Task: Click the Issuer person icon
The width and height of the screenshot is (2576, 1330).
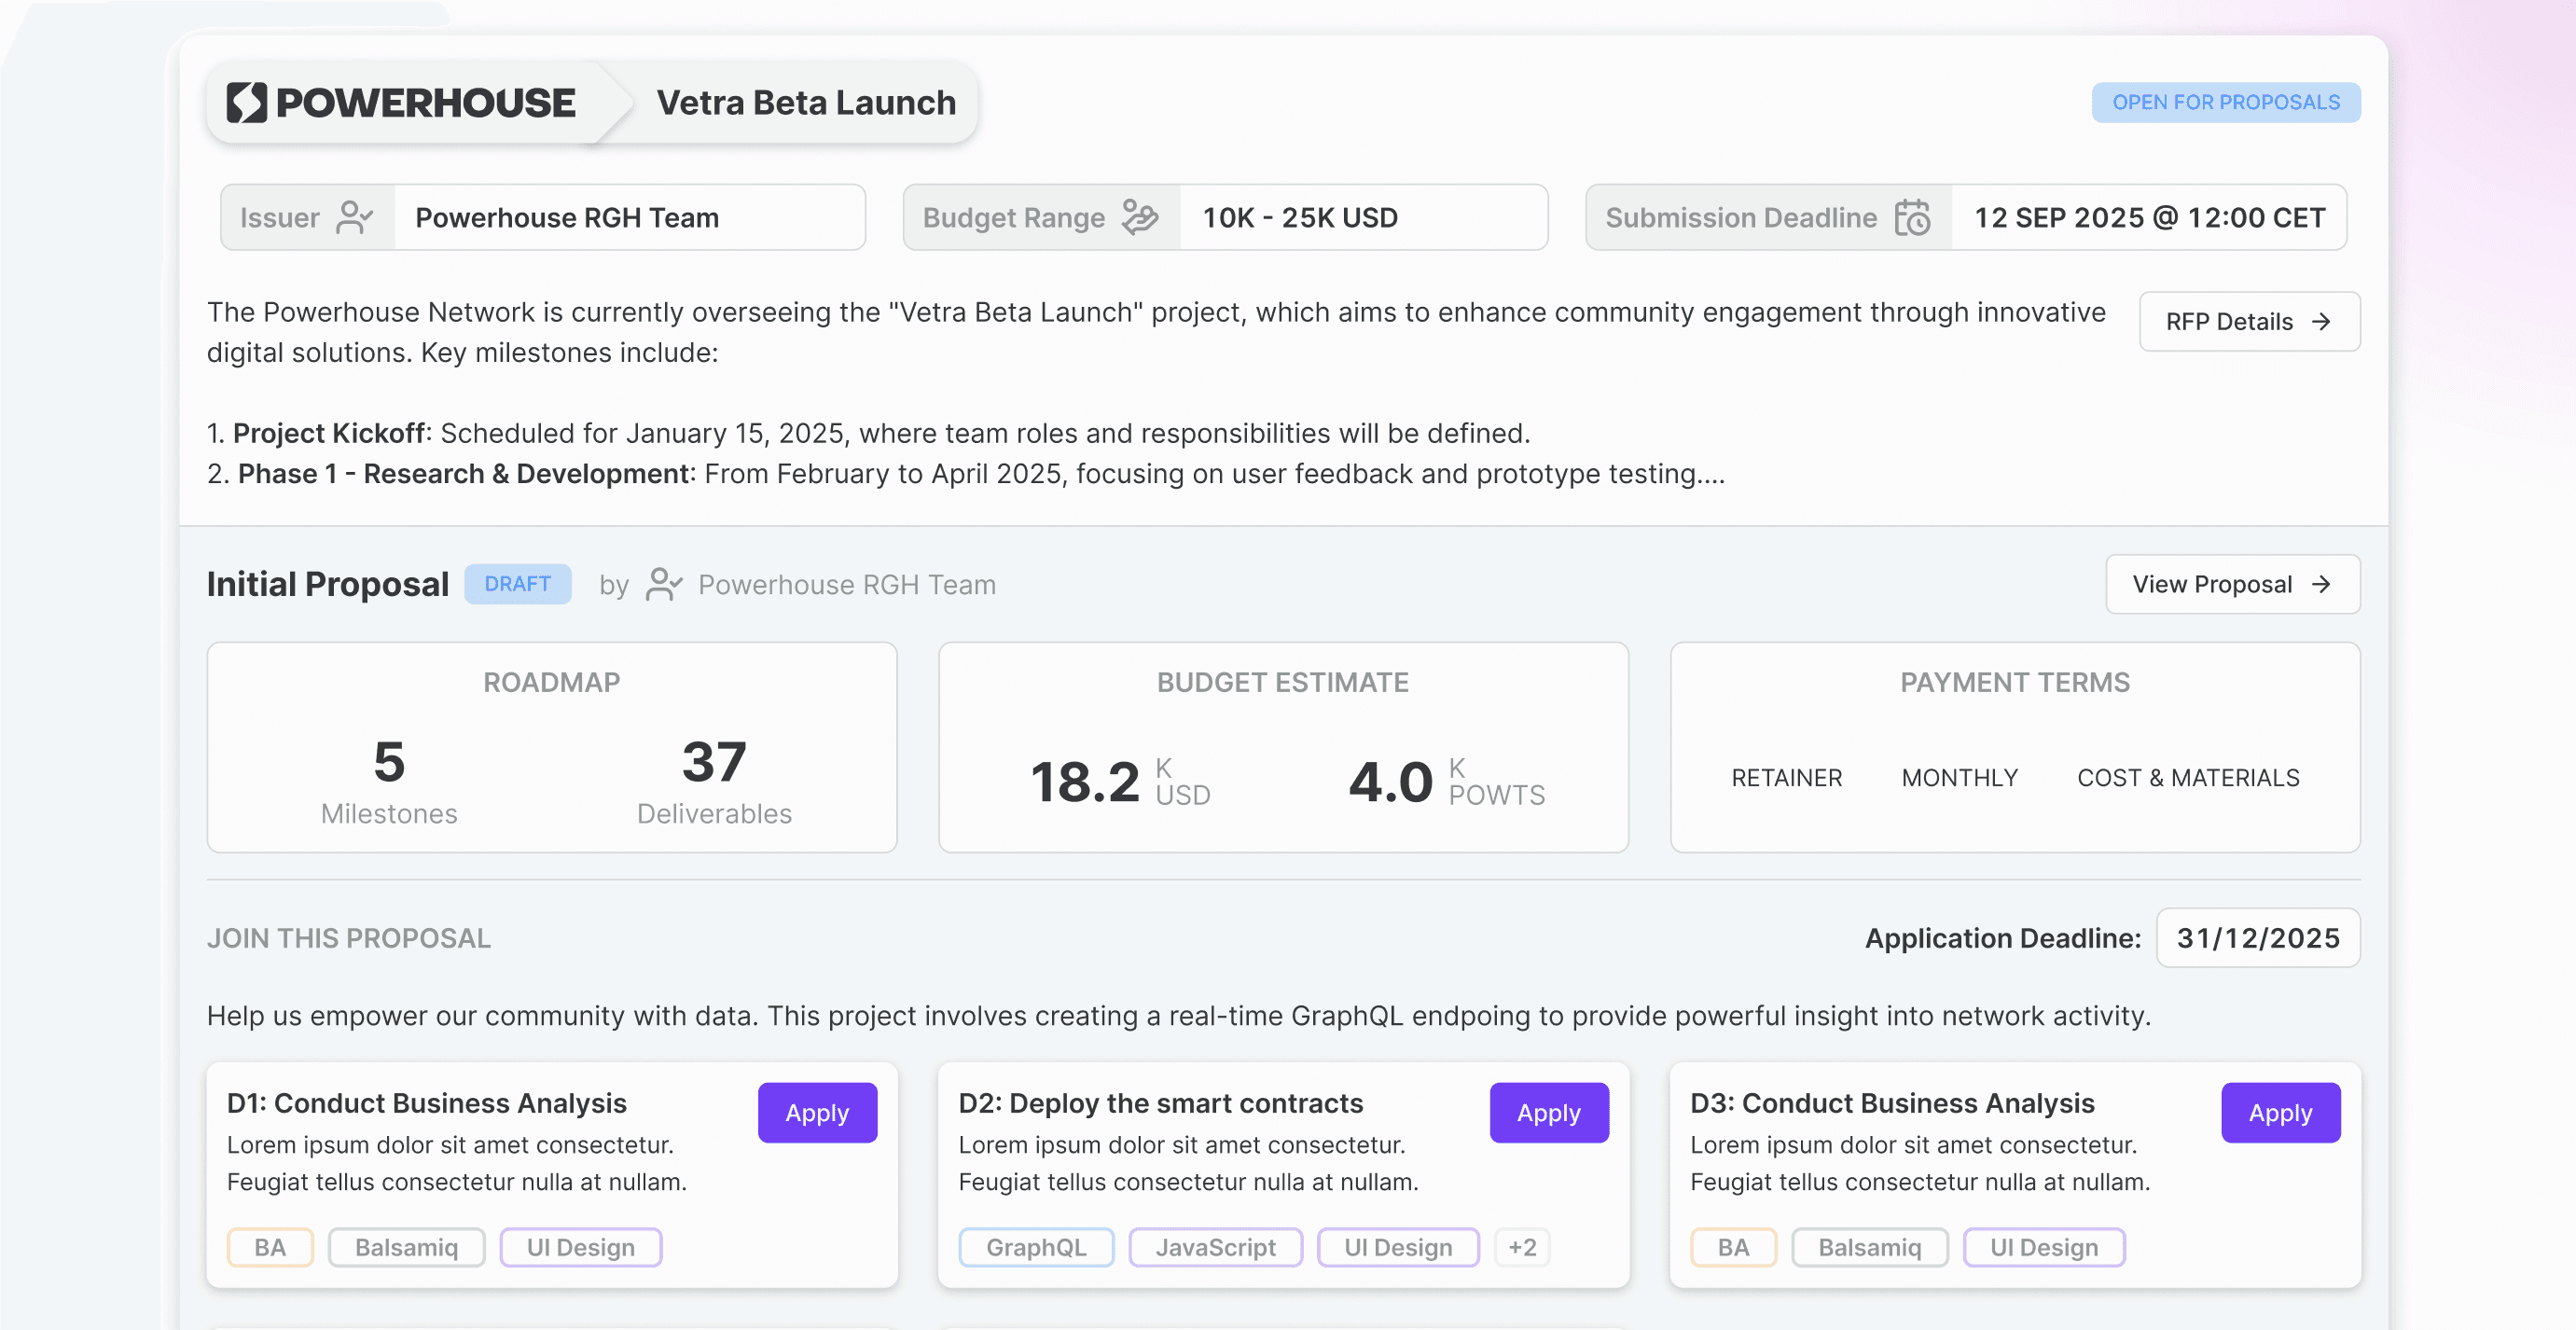Action: tap(354, 217)
